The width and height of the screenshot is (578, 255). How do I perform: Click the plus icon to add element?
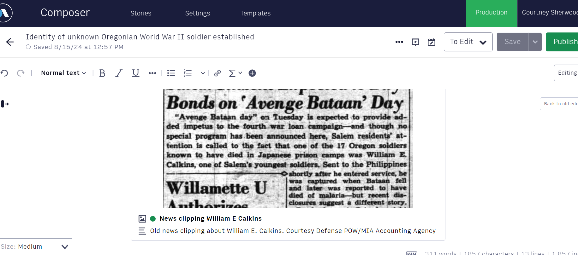(x=252, y=73)
